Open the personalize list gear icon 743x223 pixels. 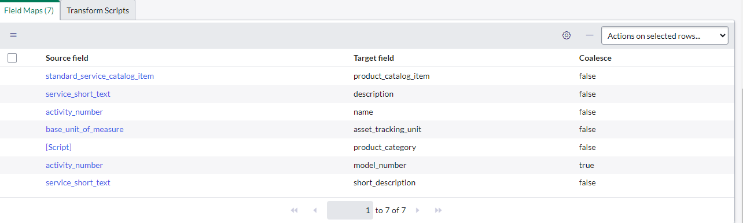567,35
